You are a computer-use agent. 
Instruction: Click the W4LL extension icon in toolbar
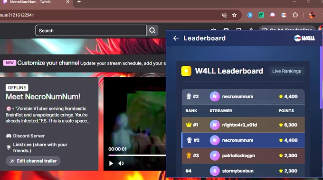click(x=284, y=15)
